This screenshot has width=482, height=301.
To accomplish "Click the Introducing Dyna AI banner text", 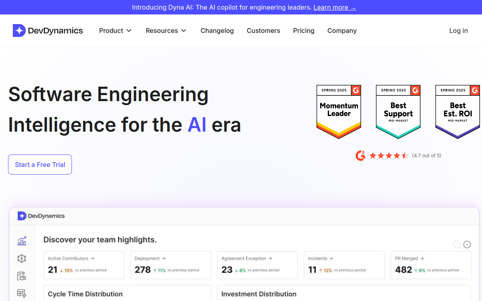I will click(222, 7).
